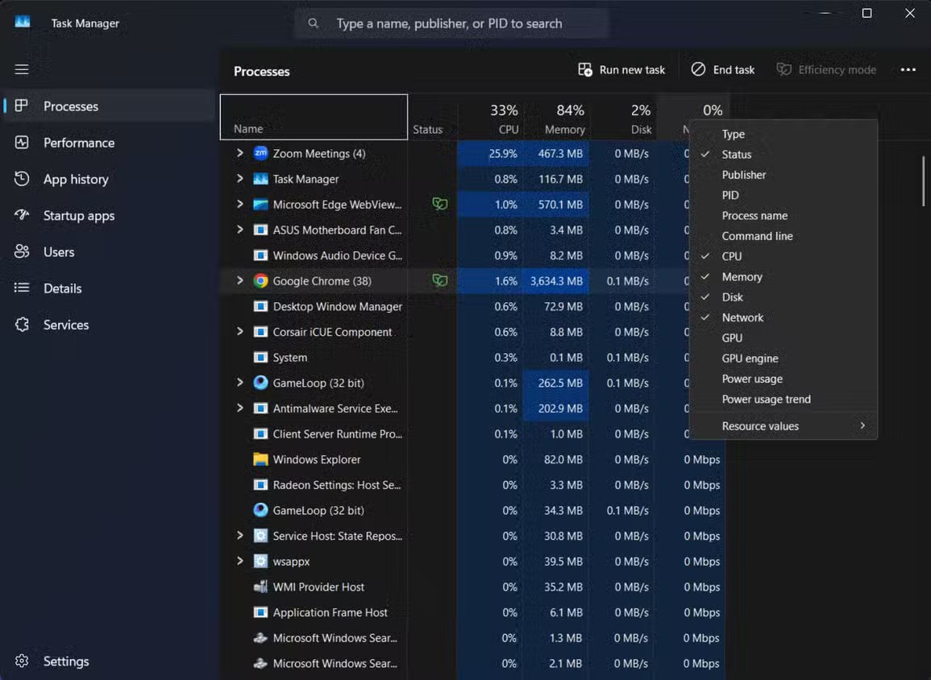Click the three-dot more options icon
Image resolution: width=931 pixels, height=680 pixels.
pos(908,70)
